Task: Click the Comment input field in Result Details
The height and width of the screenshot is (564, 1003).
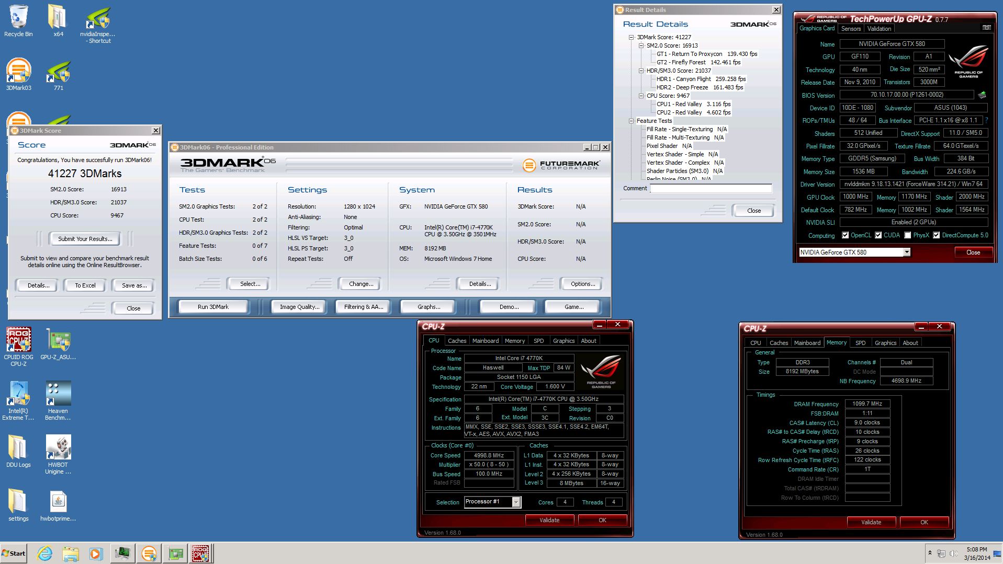Action: tap(711, 188)
